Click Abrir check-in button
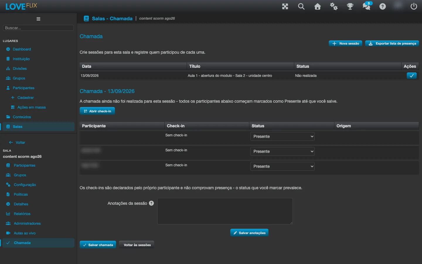The height and width of the screenshot is (264, 422). (x=97, y=111)
